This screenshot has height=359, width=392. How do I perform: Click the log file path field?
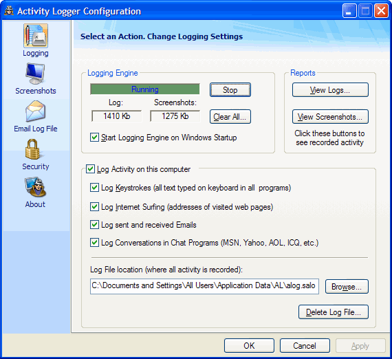coord(204,286)
